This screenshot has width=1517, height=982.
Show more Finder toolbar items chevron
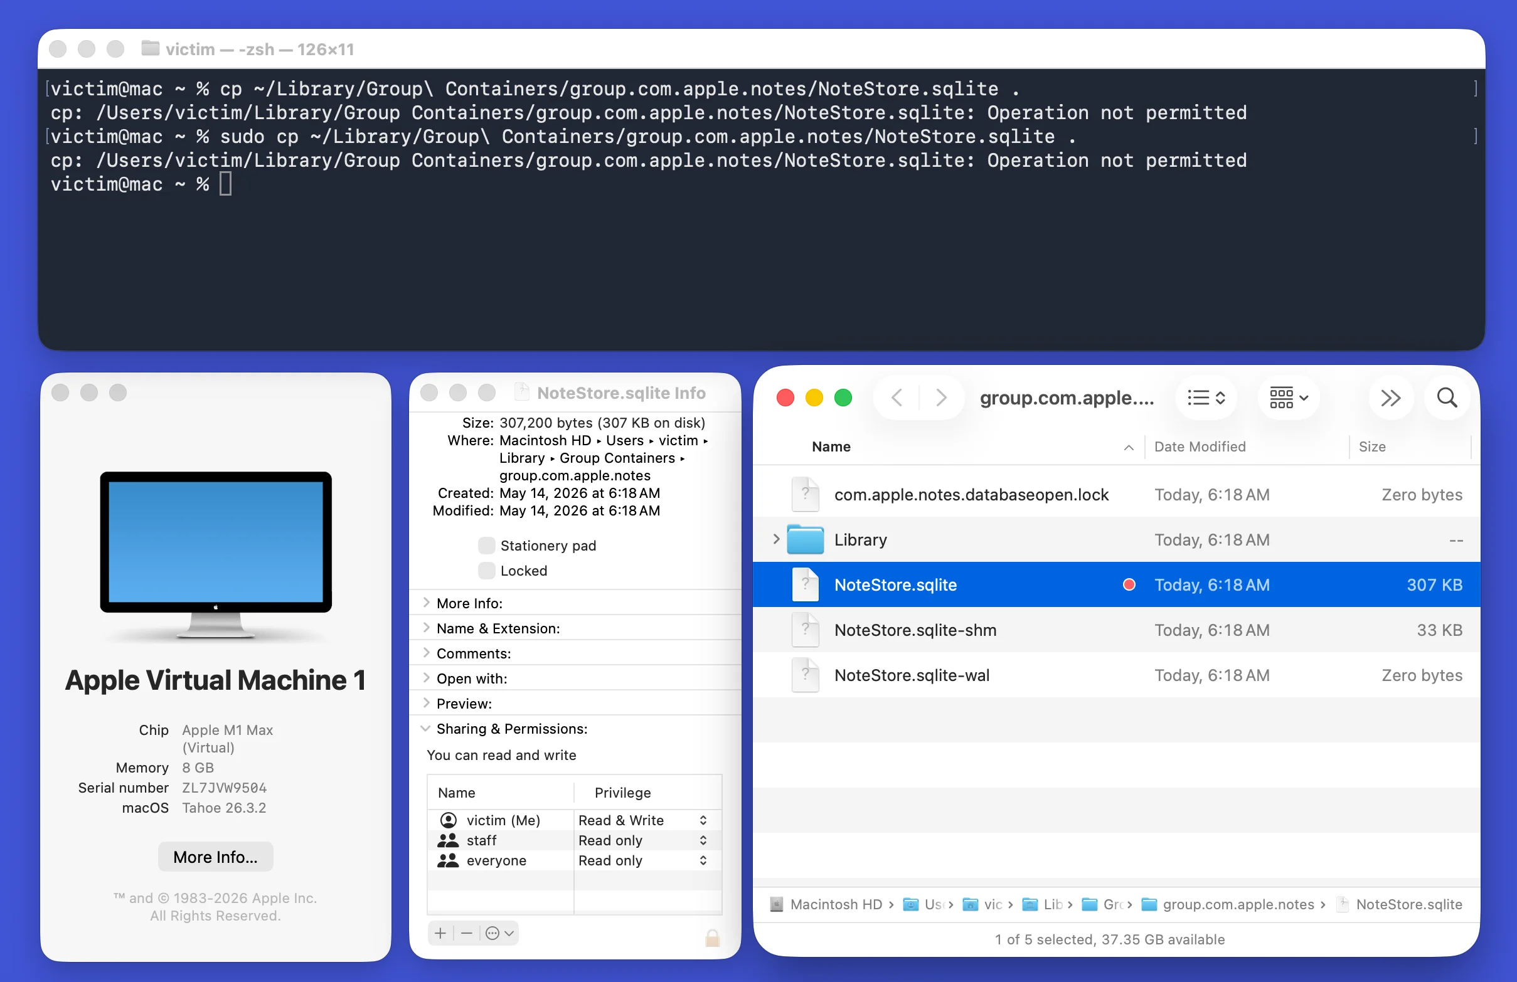coord(1390,398)
